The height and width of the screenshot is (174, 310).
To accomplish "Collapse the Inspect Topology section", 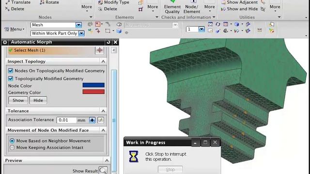I will click(103, 61).
